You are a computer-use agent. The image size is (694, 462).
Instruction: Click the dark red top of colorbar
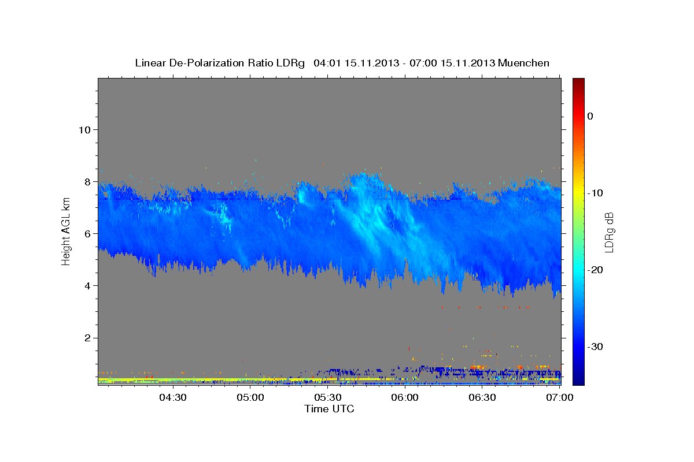point(578,83)
